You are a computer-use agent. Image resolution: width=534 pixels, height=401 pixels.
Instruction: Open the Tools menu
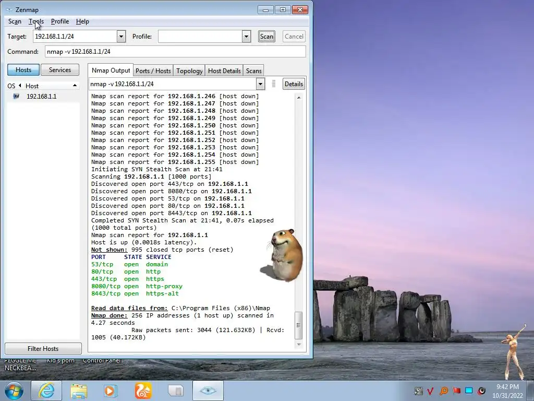pos(36,21)
